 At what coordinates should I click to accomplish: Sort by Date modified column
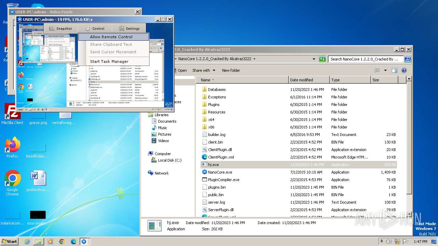(309, 80)
